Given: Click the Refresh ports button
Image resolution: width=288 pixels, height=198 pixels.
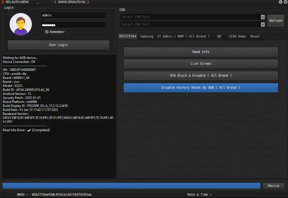Looking at the screenshot, I should pos(276,21).
